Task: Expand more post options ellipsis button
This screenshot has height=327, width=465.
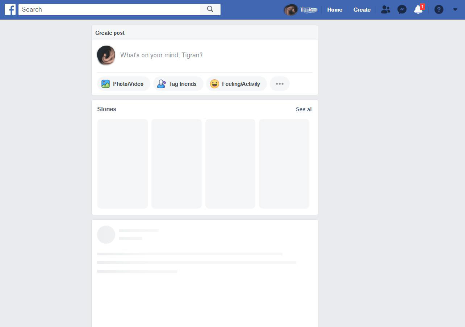Action: click(280, 84)
